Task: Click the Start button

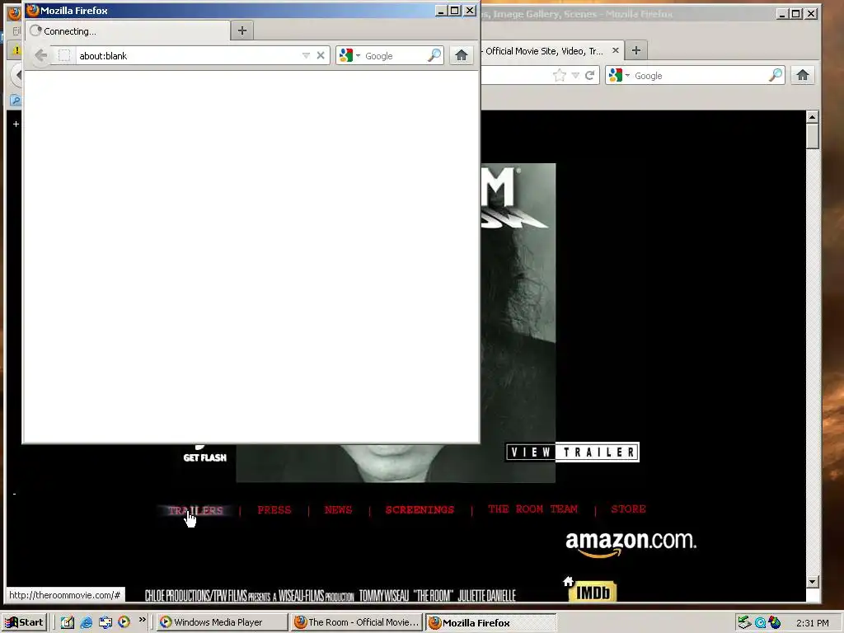Action: point(26,622)
